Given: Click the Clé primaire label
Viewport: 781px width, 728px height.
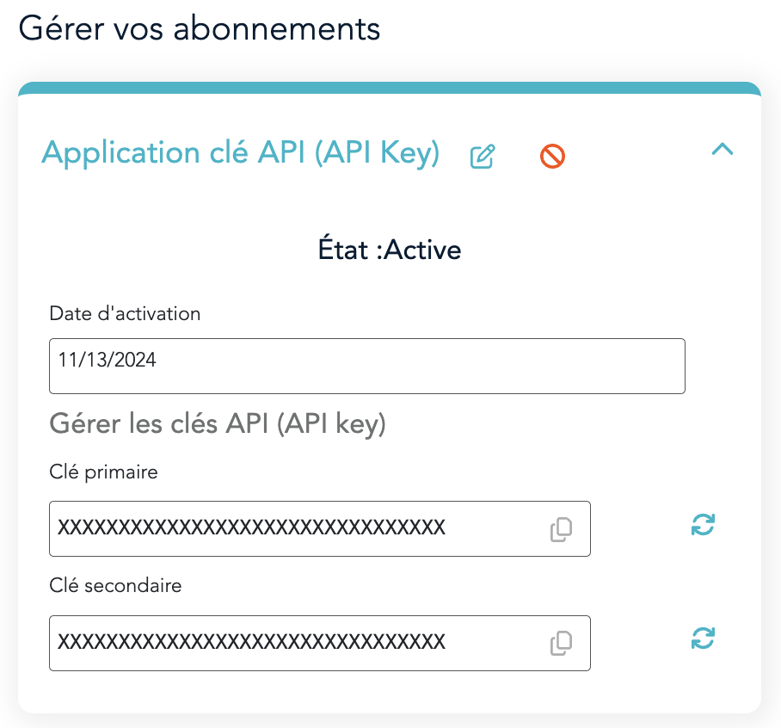Looking at the screenshot, I should pyautogui.click(x=104, y=472).
